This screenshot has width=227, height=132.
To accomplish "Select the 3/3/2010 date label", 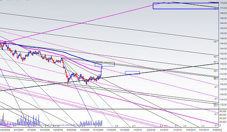I will tap(164, 130).
